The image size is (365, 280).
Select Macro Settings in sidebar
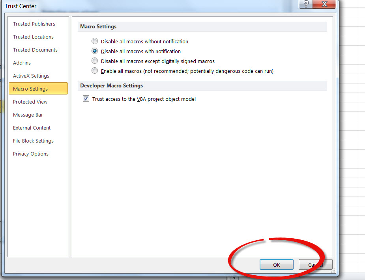(30, 89)
